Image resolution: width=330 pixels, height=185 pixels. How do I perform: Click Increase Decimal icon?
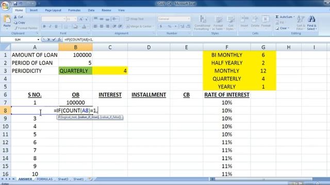[x=182, y=26]
